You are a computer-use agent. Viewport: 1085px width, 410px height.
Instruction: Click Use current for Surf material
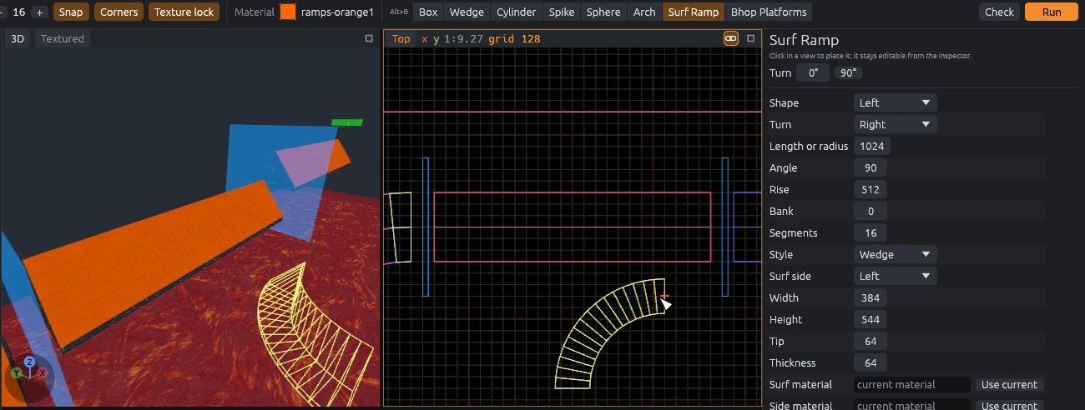(1009, 384)
